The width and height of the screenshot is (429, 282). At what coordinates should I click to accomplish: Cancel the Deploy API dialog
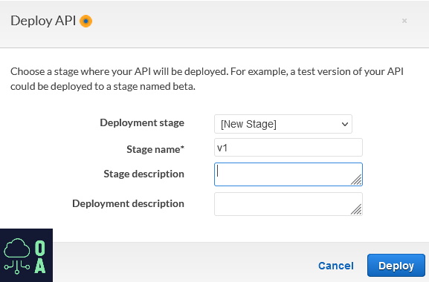coord(336,266)
